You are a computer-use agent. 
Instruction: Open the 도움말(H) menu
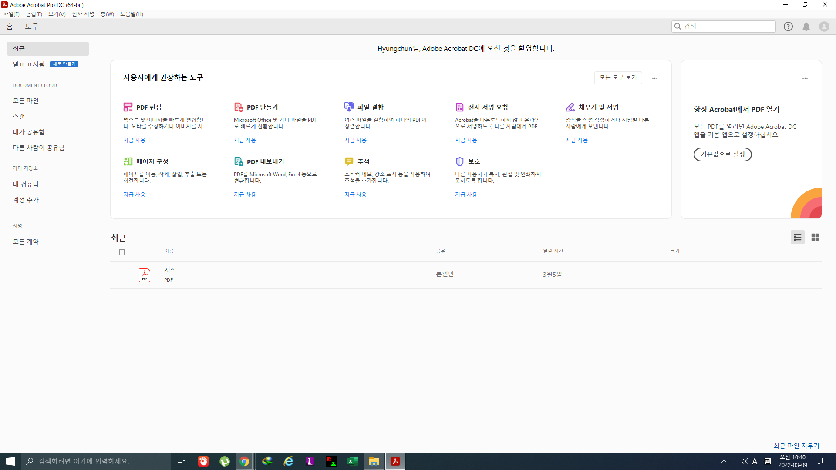131,14
